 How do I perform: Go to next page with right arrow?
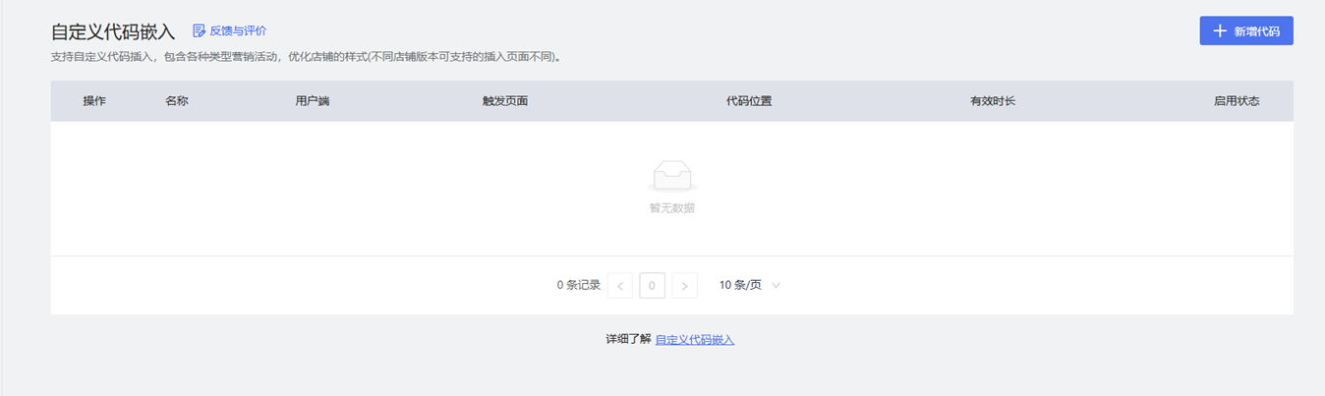(x=685, y=286)
